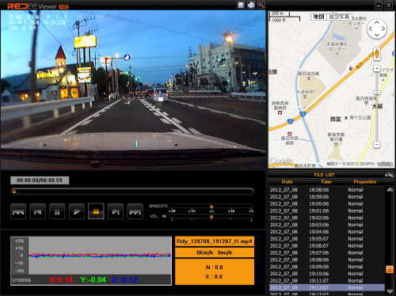
Task: Minimize the RedEye Viewer window
Action: tap(379, 5)
